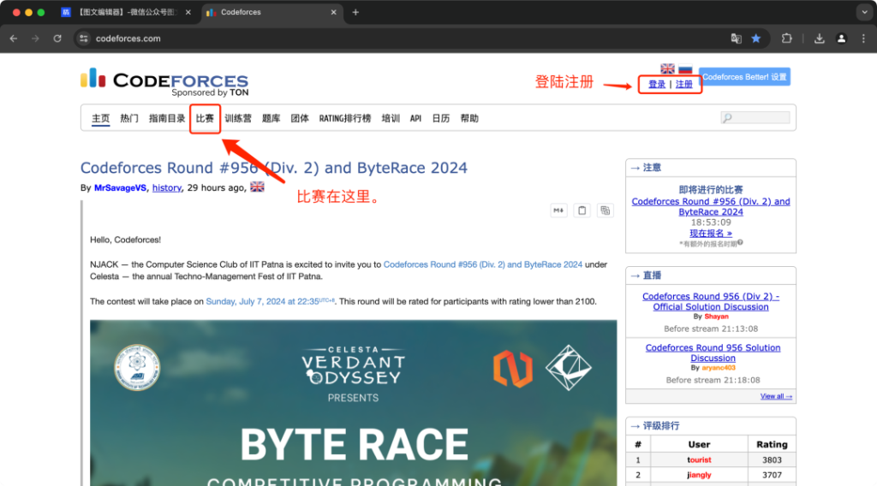Open the browser extensions puzzle icon
877x486 pixels.
(787, 39)
